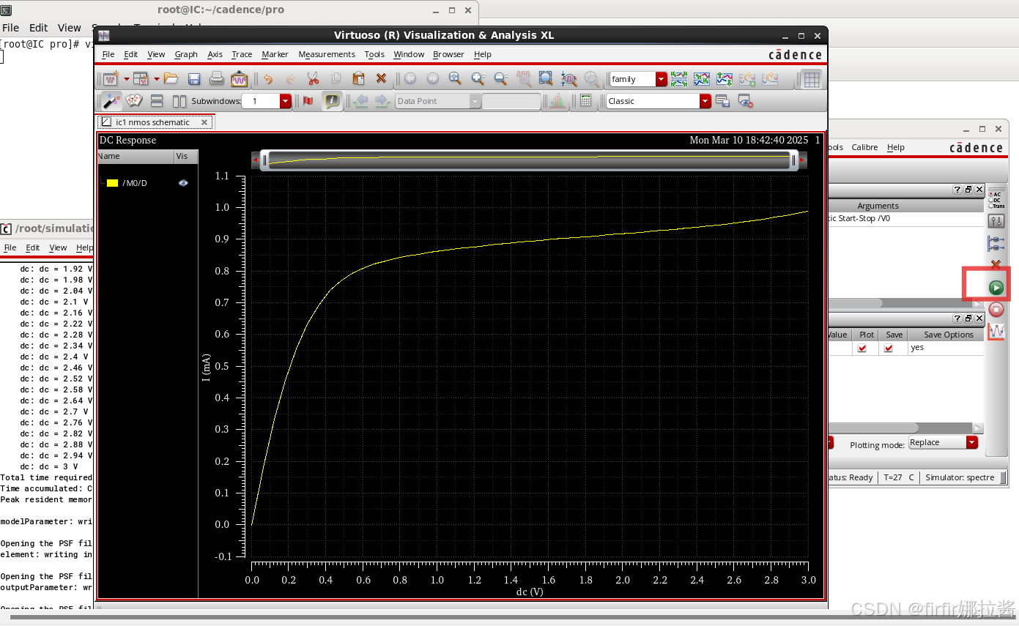Click the left handle of zoom range slider
This screenshot has width=1019, height=626.
point(264,160)
